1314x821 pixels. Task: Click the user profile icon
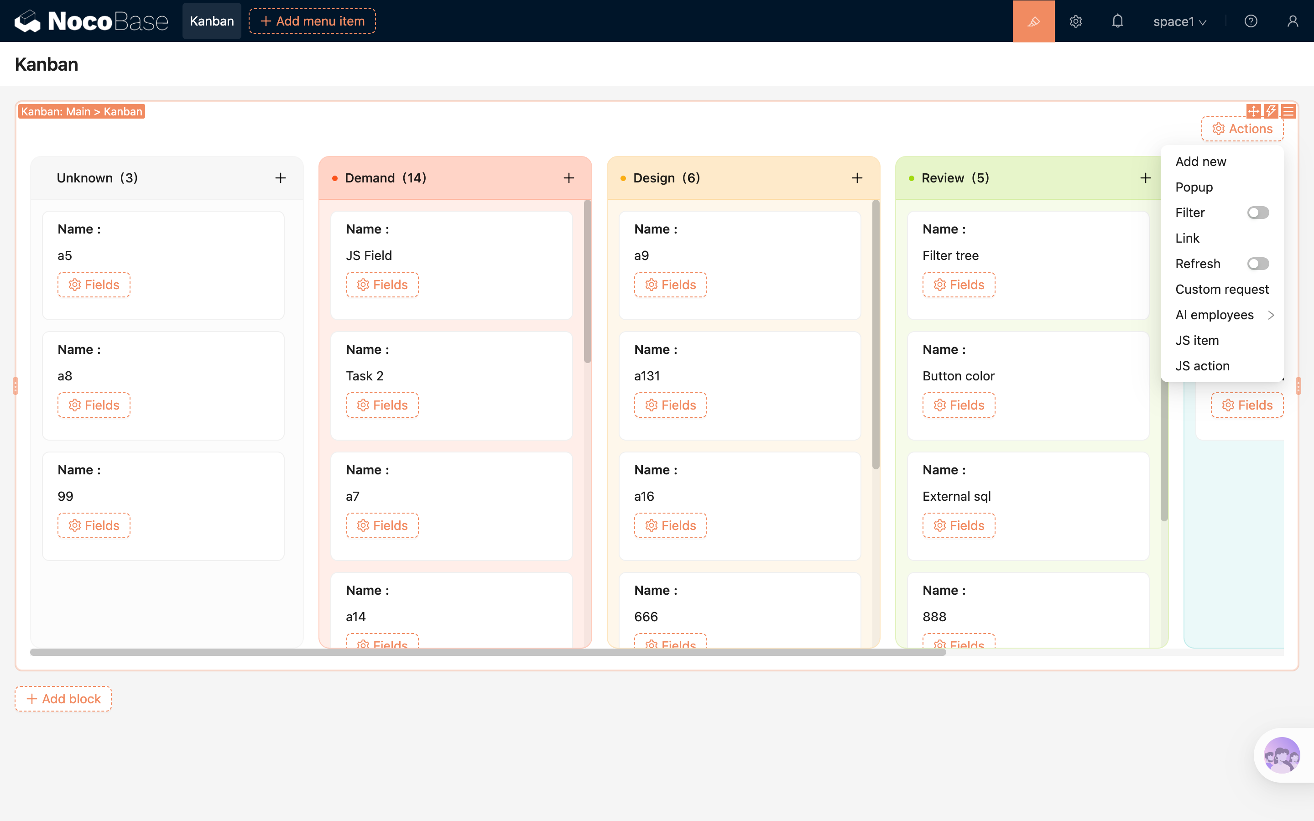pyautogui.click(x=1293, y=21)
